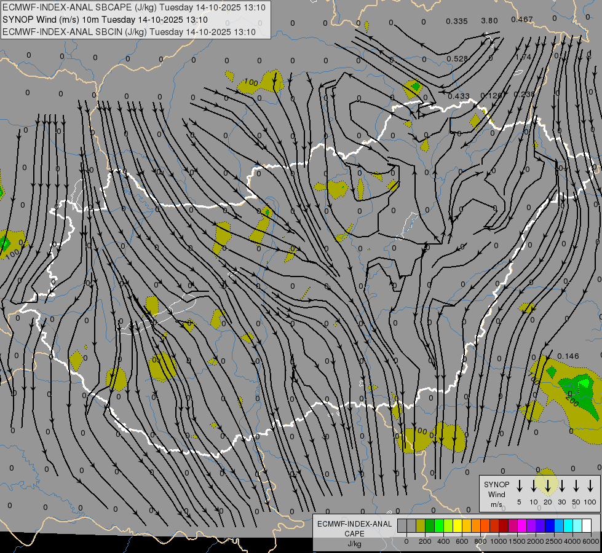Click the 30 m/s wind arrow in the legend

click(561, 485)
